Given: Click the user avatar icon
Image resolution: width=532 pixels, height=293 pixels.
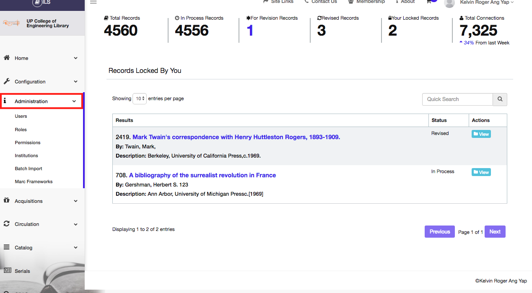Looking at the screenshot, I should tap(449, 3).
